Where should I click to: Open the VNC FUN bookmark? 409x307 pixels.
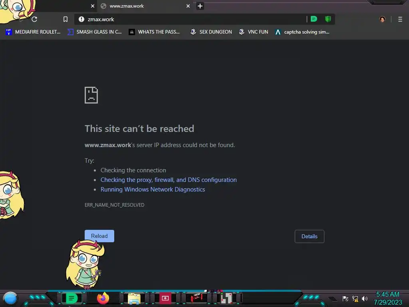coord(254,32)
